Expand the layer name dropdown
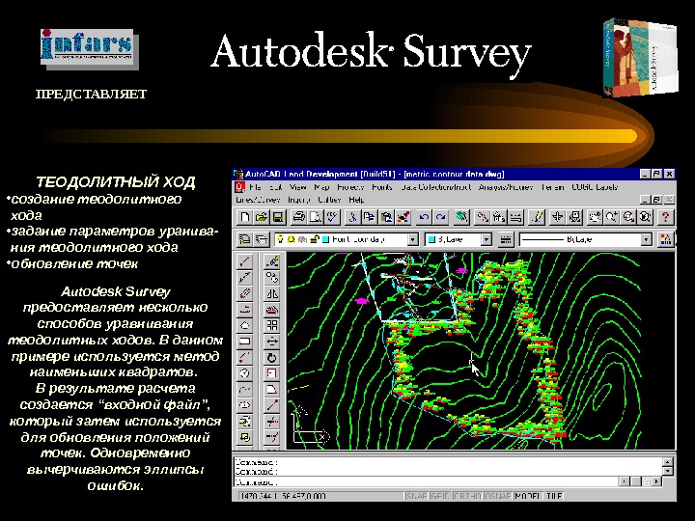Screen dimensions: 695x521 (413, 239)
